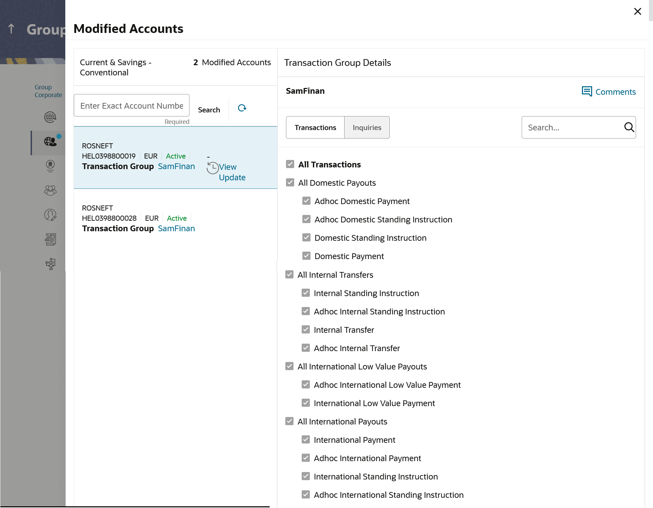Viewport: 653px width, 508px height.
Task: Close the Modified Accounts panel
Action: pos(637,12)
